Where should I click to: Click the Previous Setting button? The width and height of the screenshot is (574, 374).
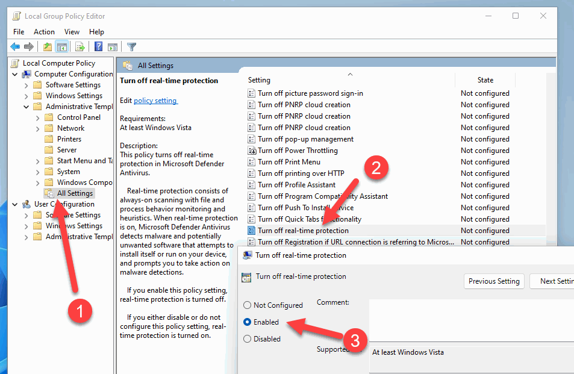(x=494, y=281)
